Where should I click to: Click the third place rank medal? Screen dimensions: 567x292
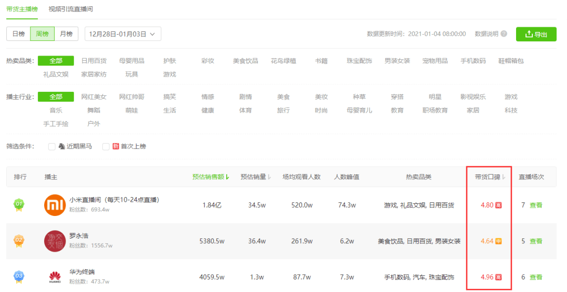[19, 277]
